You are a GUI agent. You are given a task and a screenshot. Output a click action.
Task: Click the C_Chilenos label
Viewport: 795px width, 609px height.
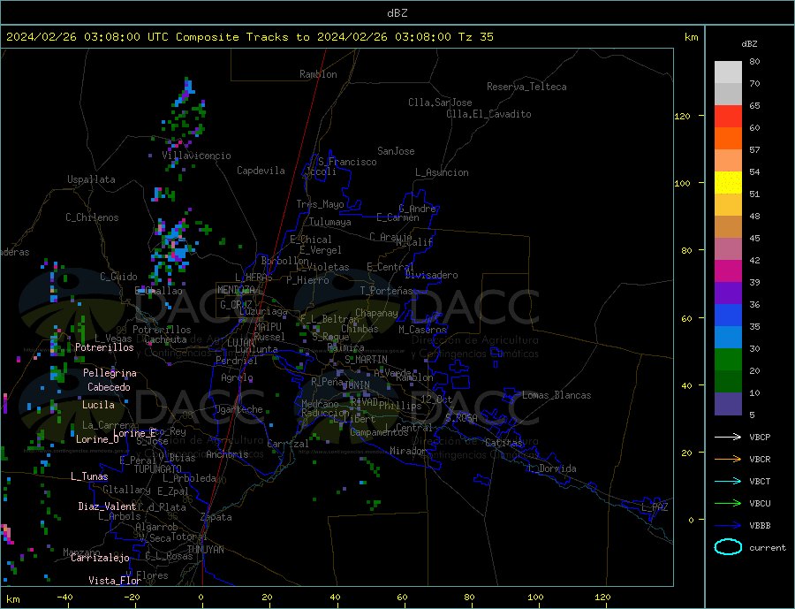pos(92,217)
